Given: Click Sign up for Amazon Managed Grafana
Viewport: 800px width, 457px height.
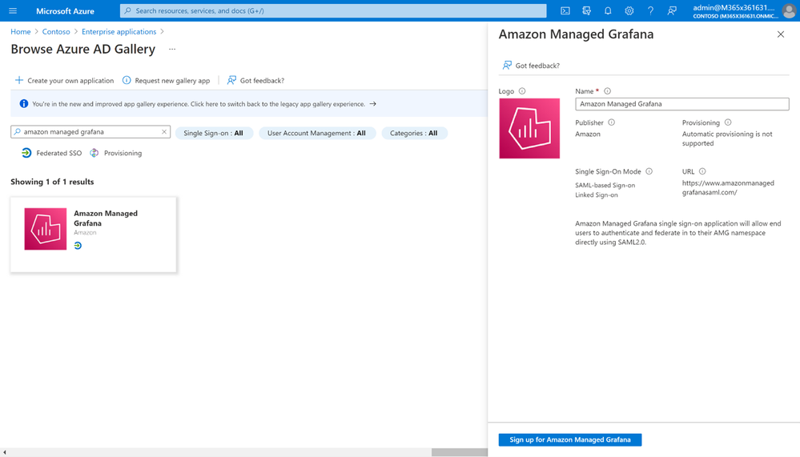Looking at the screenshot, I should 570,439.
